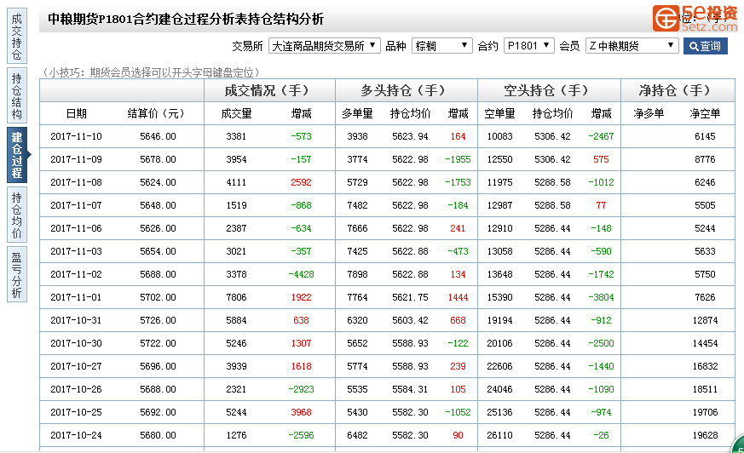
Task: Click the 空单量 column header
Action: [x=499, y=114]
